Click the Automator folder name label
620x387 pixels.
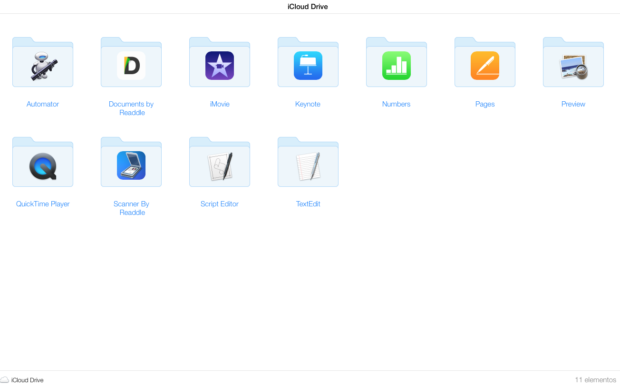[x=43, y=104]
